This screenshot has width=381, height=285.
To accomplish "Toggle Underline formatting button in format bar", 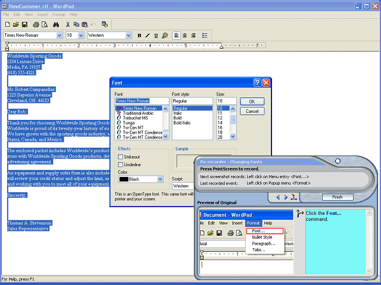I will (x=156, y=36).
